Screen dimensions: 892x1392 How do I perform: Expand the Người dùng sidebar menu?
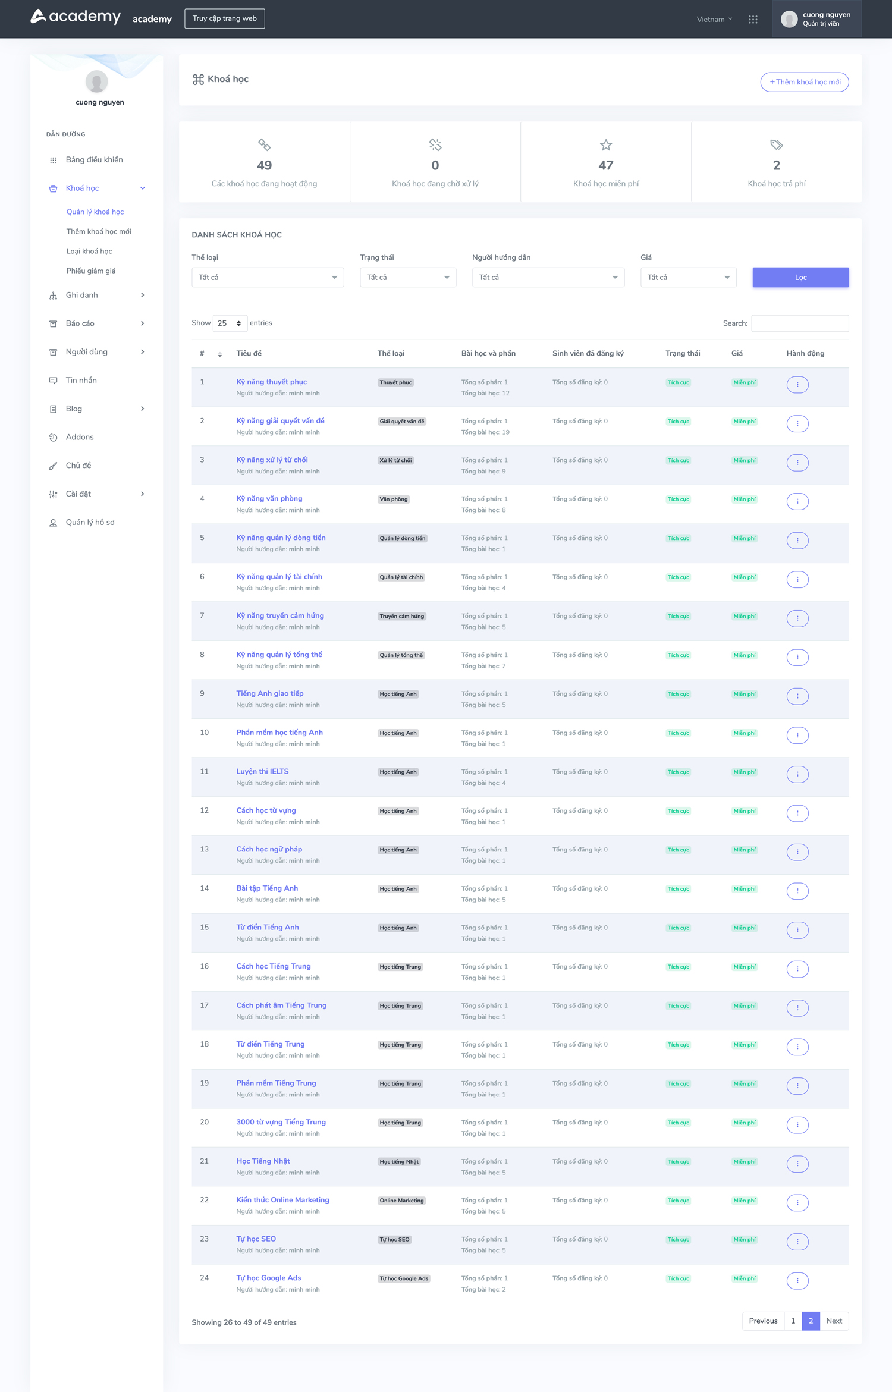pyautogui.click(x=97, y=352)
